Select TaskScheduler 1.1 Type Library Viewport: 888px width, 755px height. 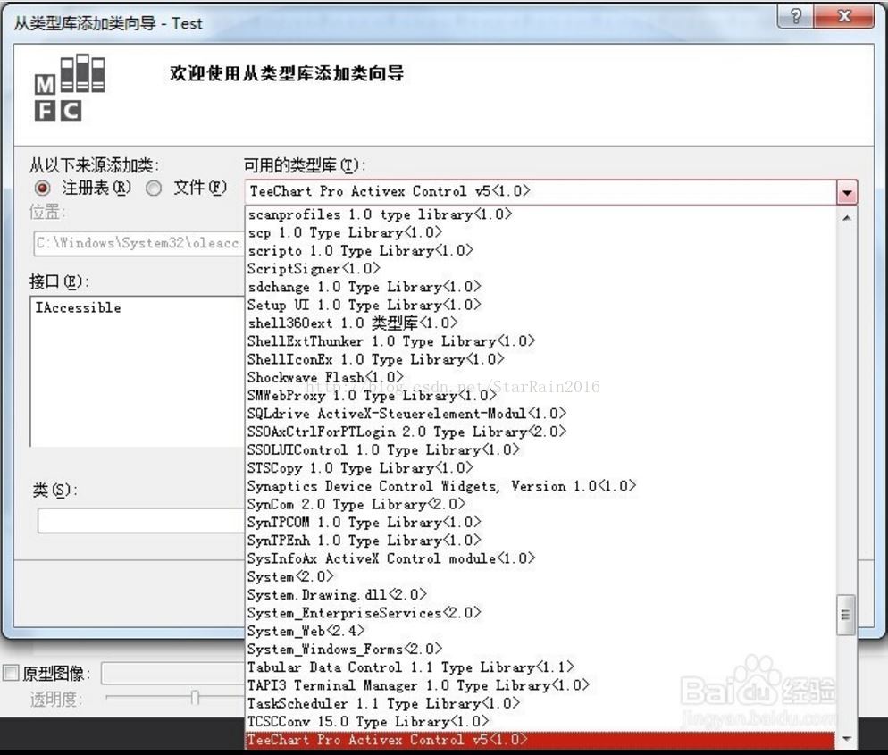[x=540, y=703]
